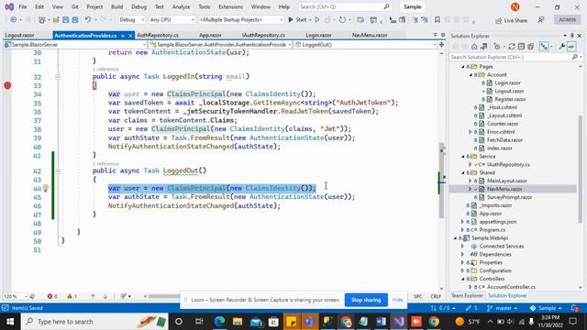Click the ADMIN badge button

(x=567, y=20)
